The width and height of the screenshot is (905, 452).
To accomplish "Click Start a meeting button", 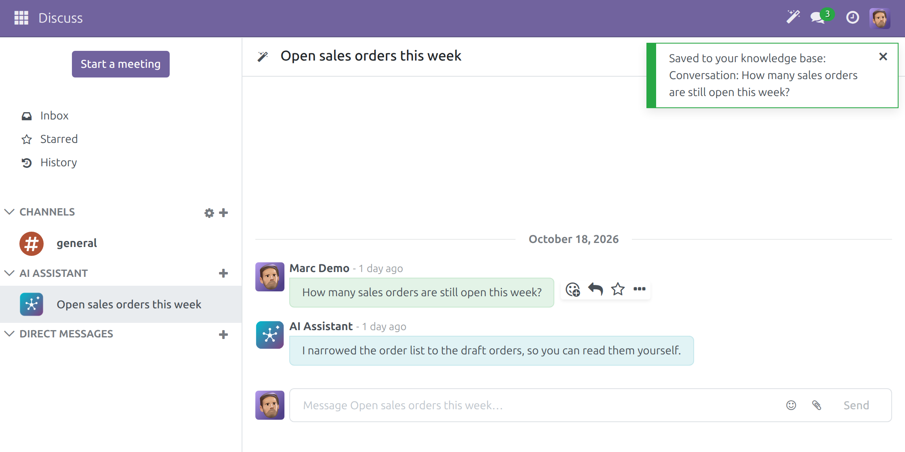I will pos(121,64).
